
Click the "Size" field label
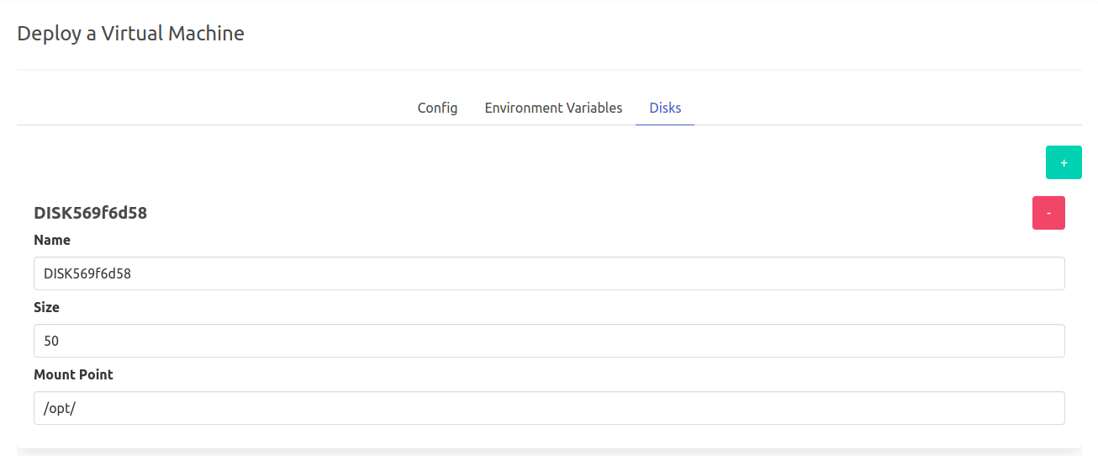point(46,307)
